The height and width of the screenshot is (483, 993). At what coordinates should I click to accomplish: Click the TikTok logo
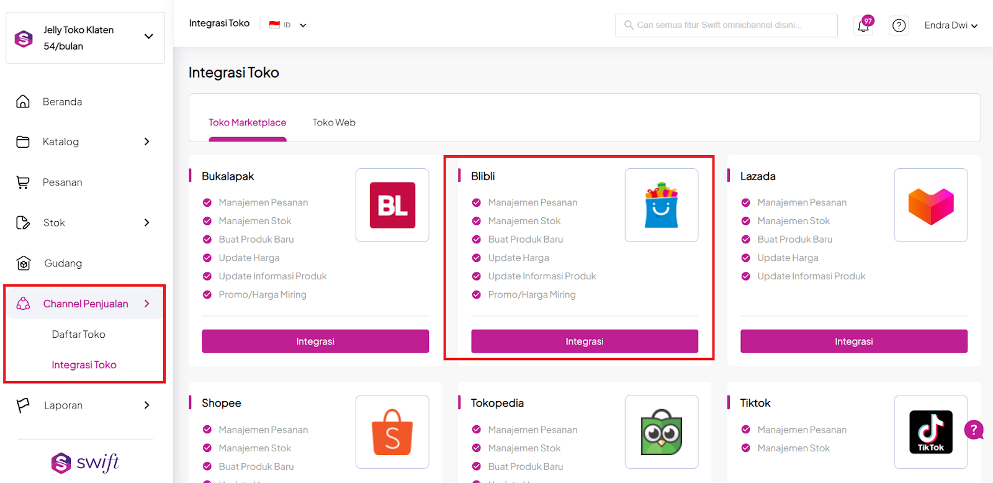click(x=931, y=432)
